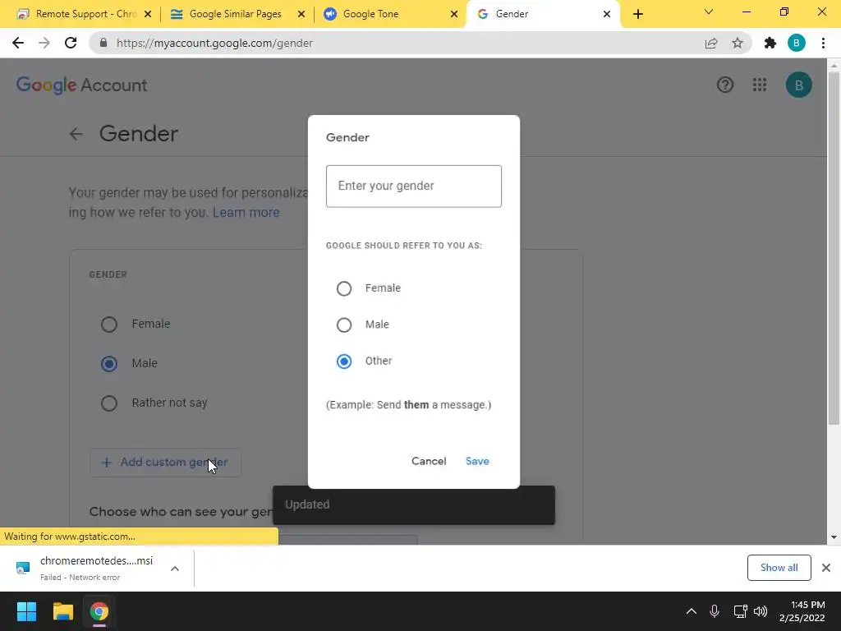Click the microphone tray icon

(715, 611)
